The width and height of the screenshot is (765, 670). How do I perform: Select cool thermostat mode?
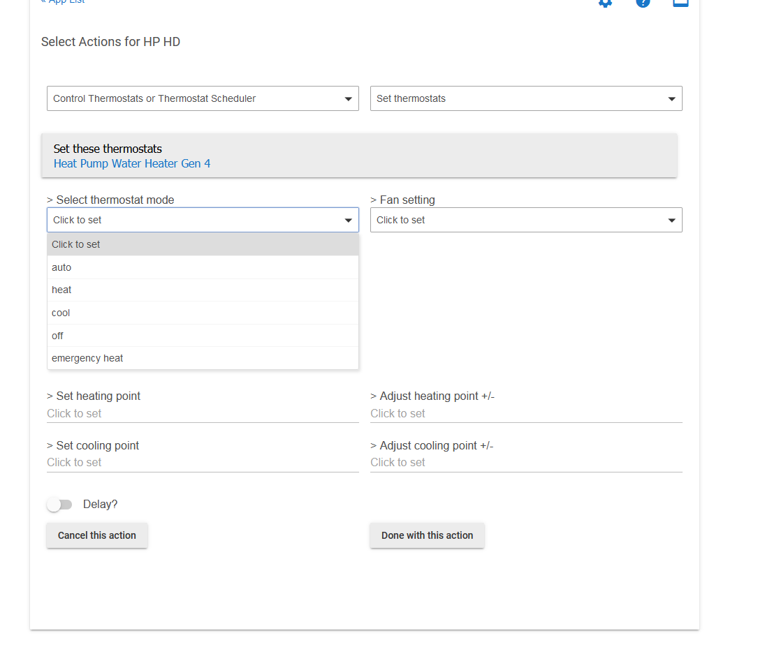tap(203, 313)
